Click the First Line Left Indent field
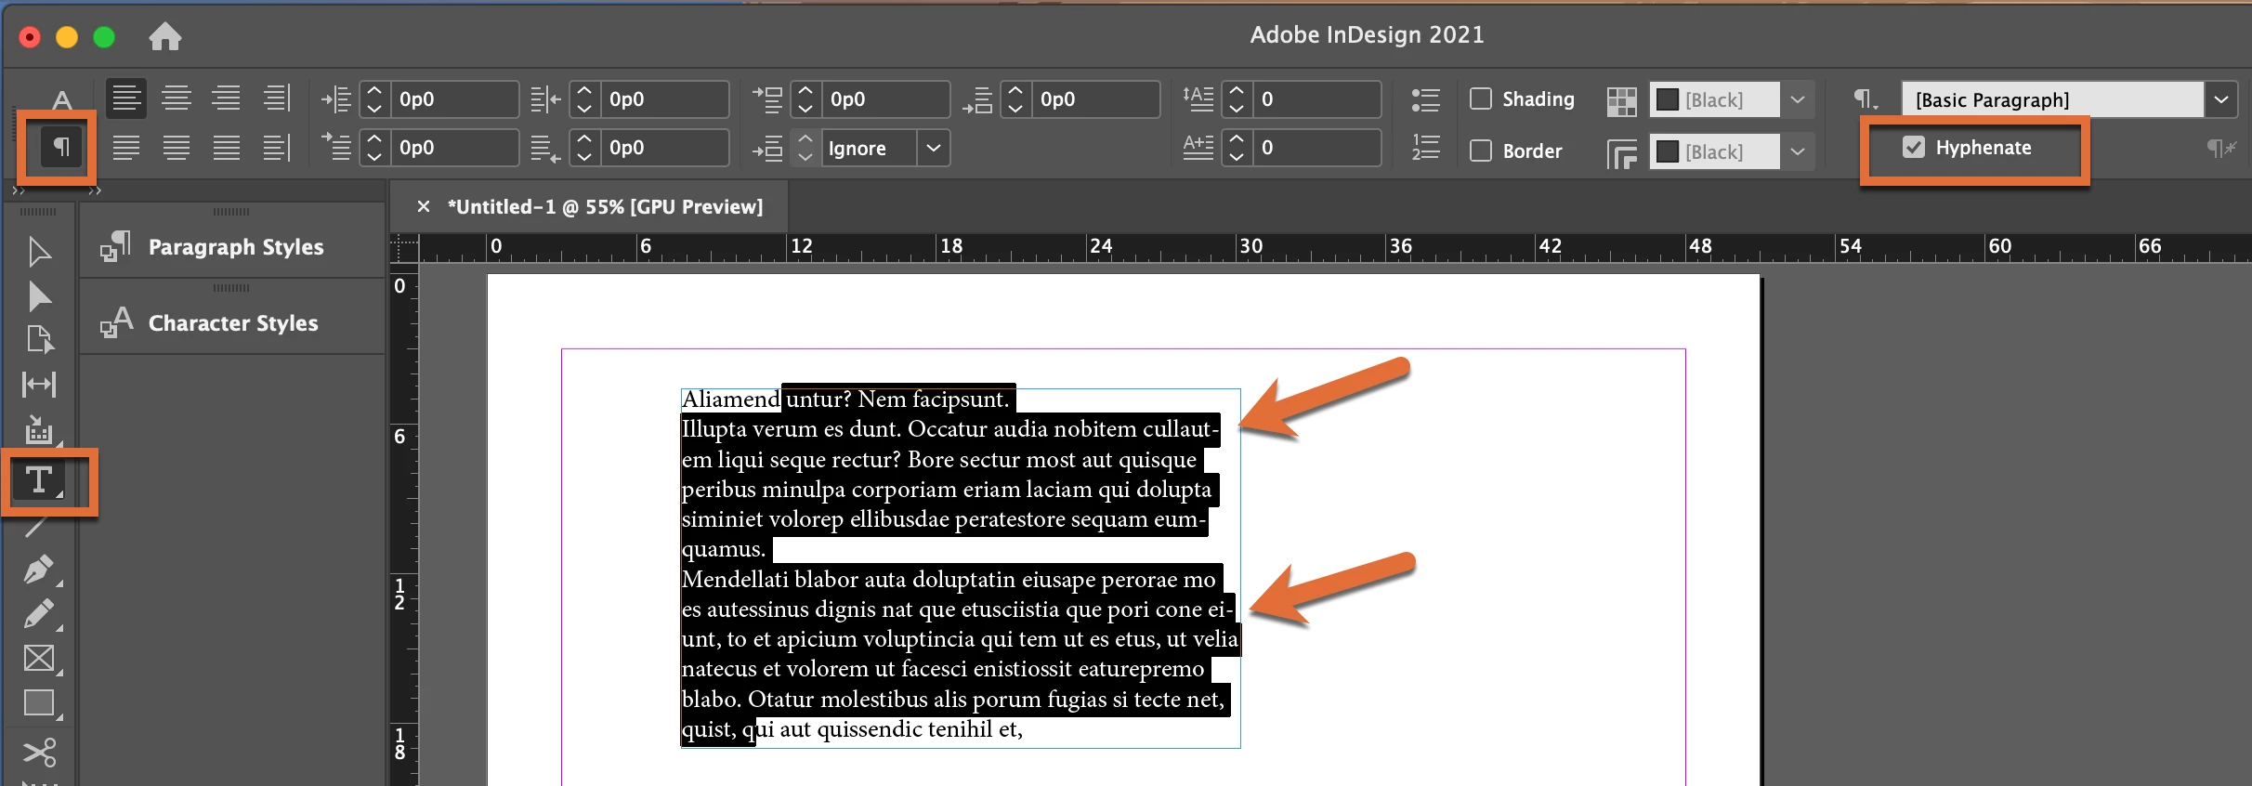The height and width of the screenshot is (786, 2252). (x=453, y=148)
